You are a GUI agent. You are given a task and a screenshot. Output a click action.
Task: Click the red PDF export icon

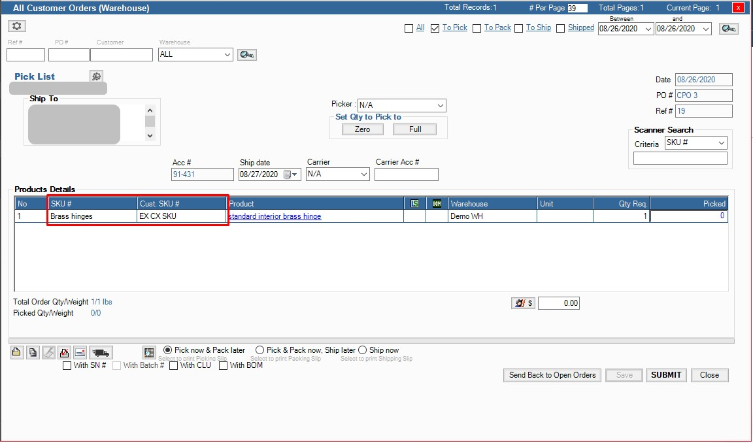point(64,353)
